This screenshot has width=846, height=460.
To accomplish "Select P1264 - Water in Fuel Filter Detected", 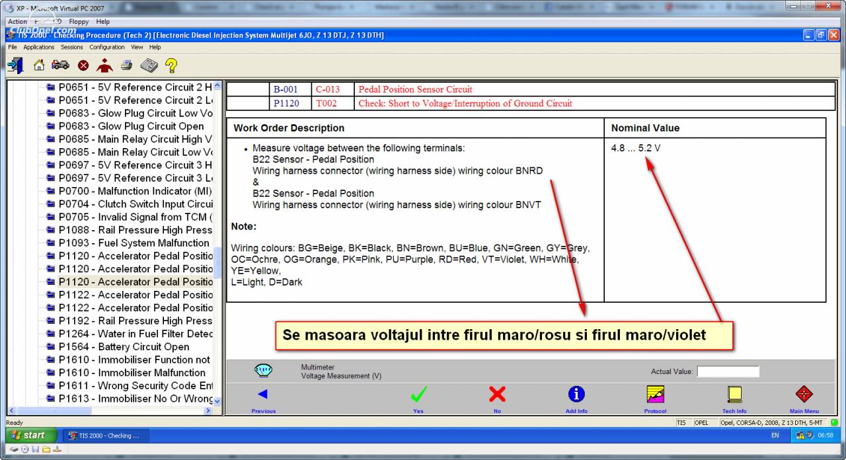I will point(135,334).
